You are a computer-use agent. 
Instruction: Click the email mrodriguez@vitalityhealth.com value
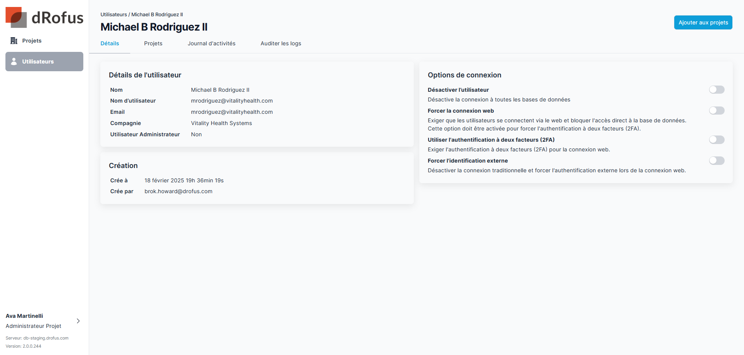[x=232, y=112]
